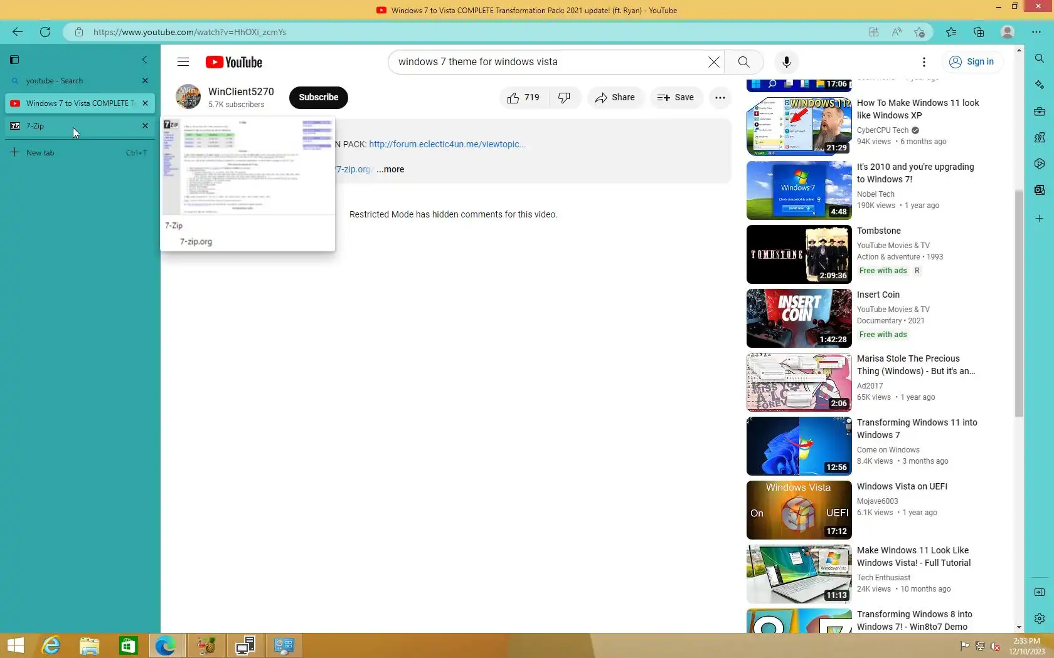
Task: Click the 7-Zip tab preview thumbnail
Action: coord(248,165)
